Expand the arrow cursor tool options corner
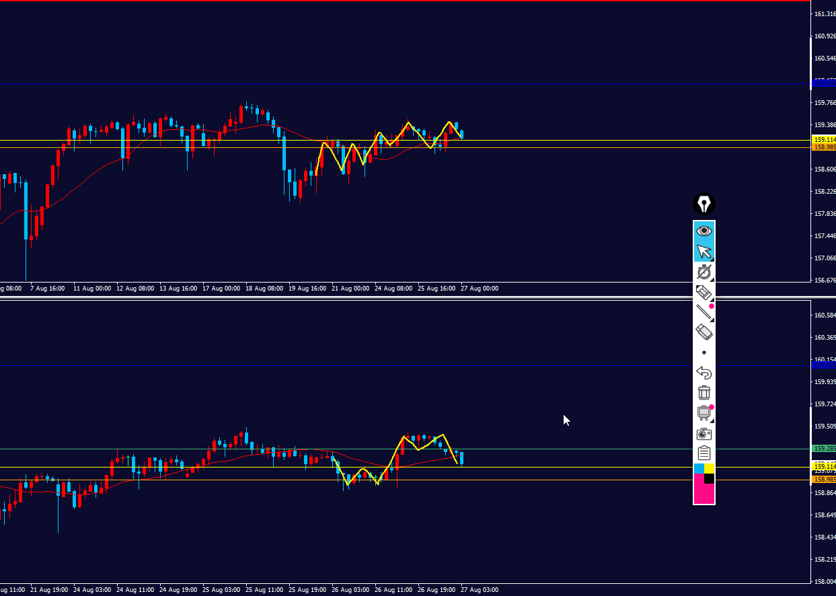Viewport: 836px width, 596px height. 712,259
